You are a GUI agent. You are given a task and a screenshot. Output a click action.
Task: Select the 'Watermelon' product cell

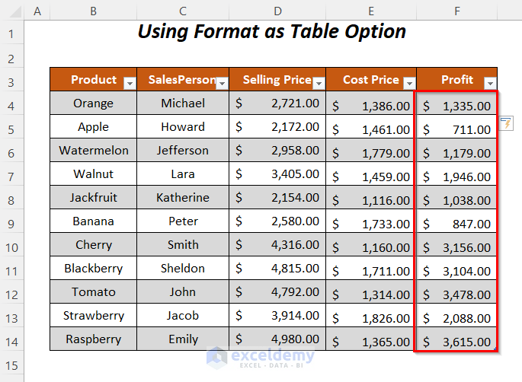94,150
